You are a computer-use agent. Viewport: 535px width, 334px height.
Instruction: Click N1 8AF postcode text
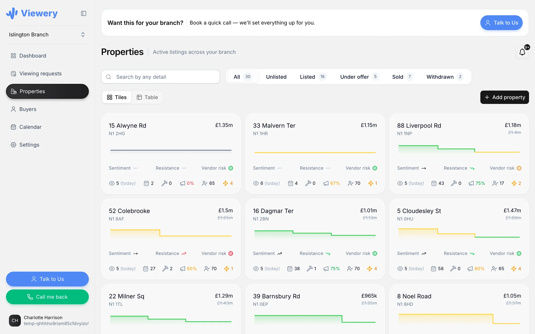point(116,219)
